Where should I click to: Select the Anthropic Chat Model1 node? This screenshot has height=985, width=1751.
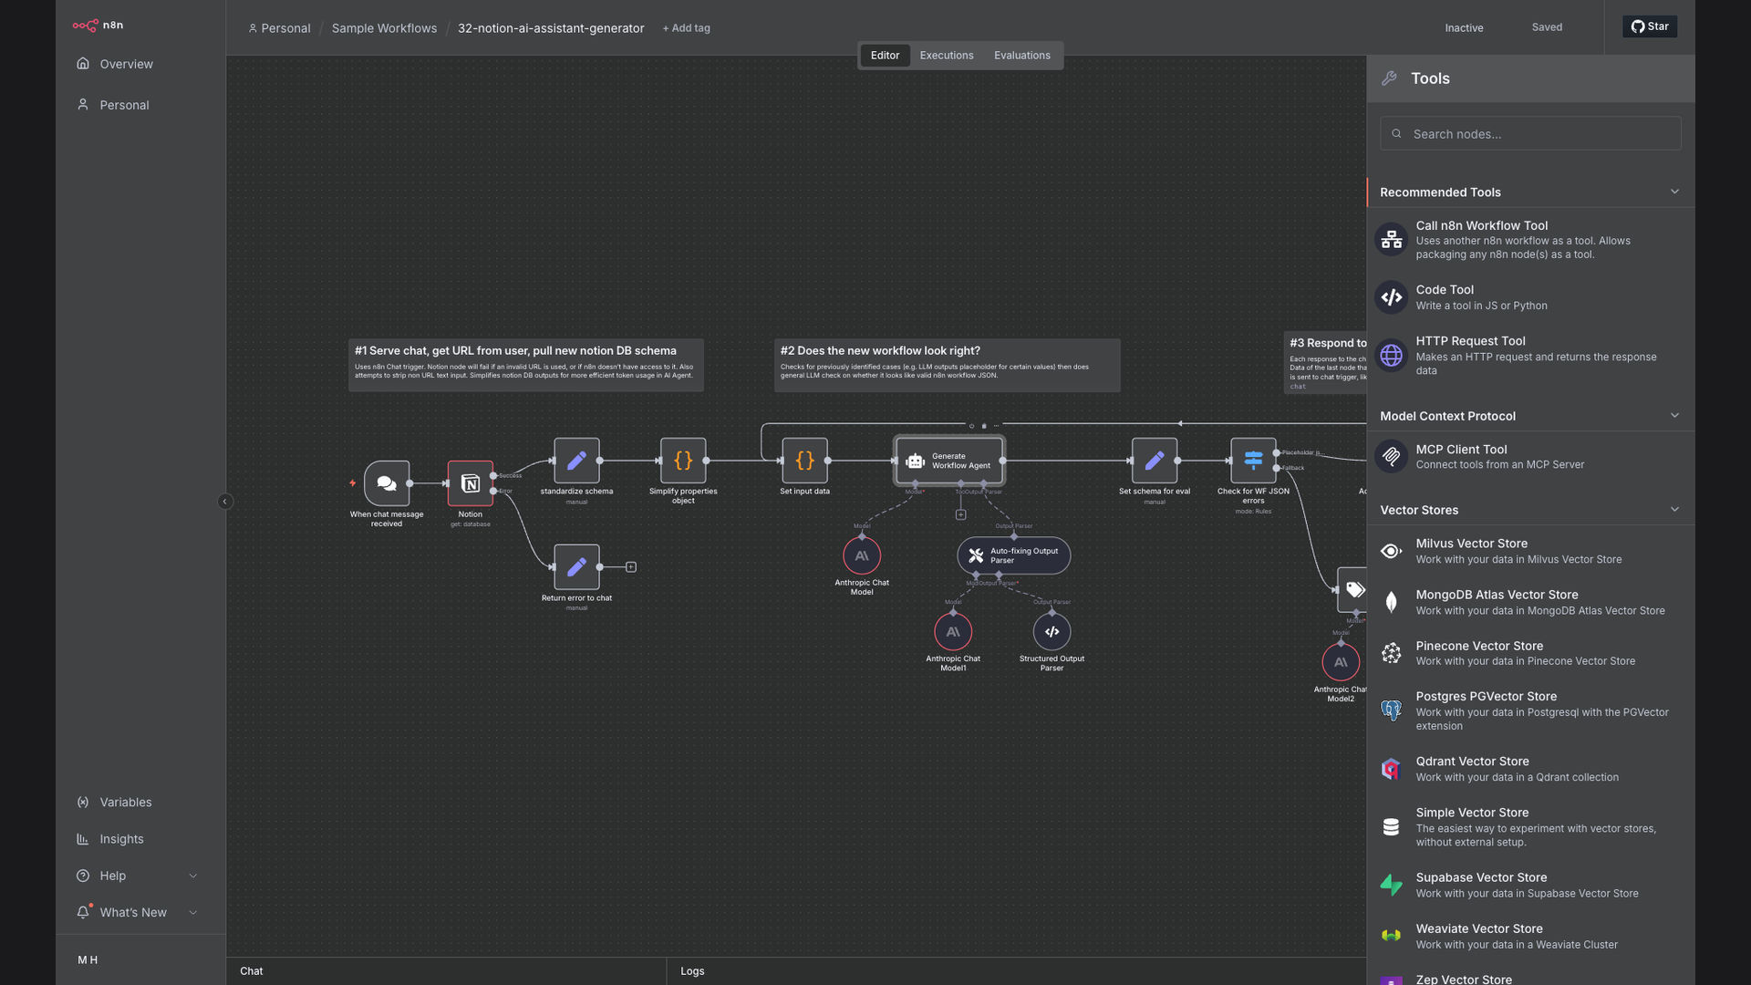click(x=953, y=632)
